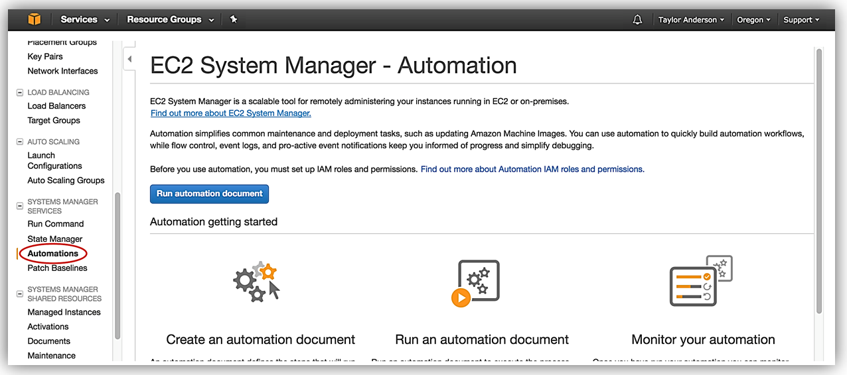Click the Monitor your automation checklist icon
Image resolution: width=847 pixels, height=375 pixels.
coord(700,281)
